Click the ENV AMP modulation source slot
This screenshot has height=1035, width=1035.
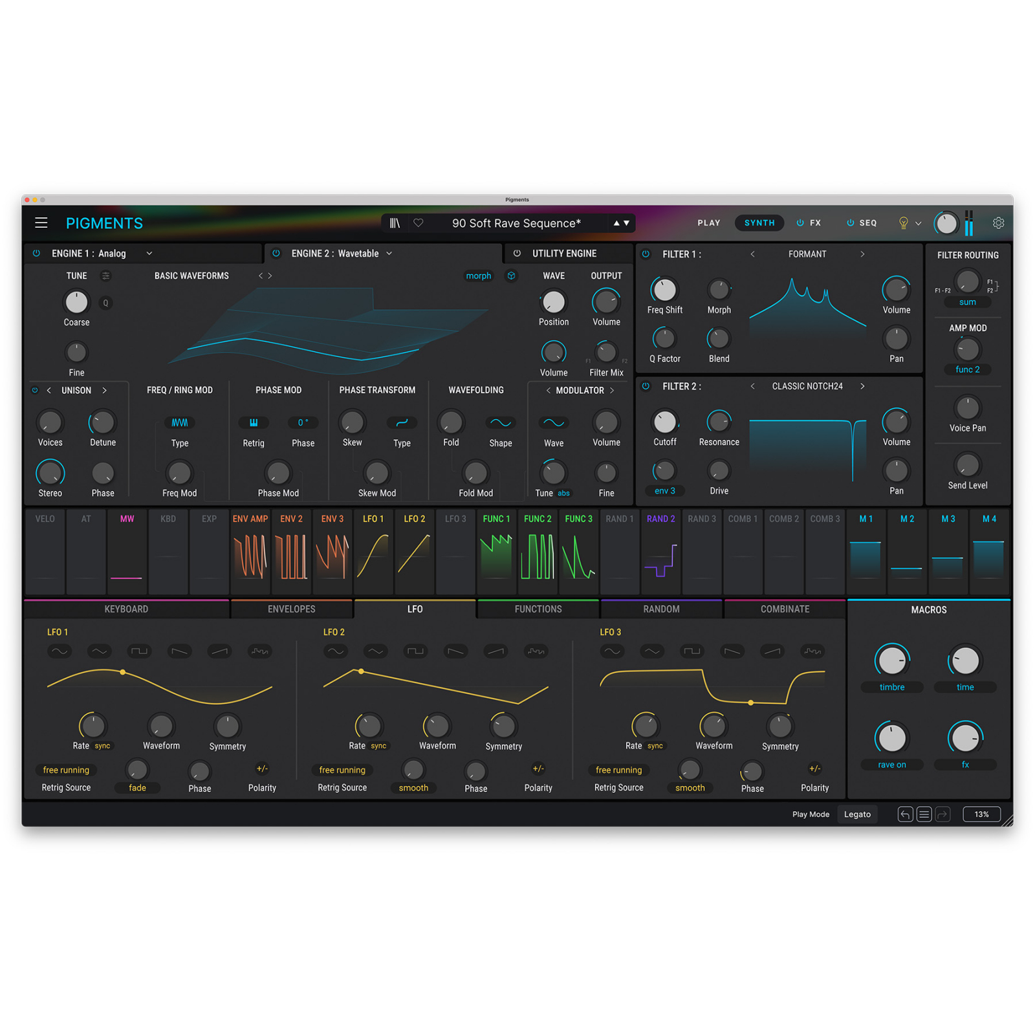[250, 552]
